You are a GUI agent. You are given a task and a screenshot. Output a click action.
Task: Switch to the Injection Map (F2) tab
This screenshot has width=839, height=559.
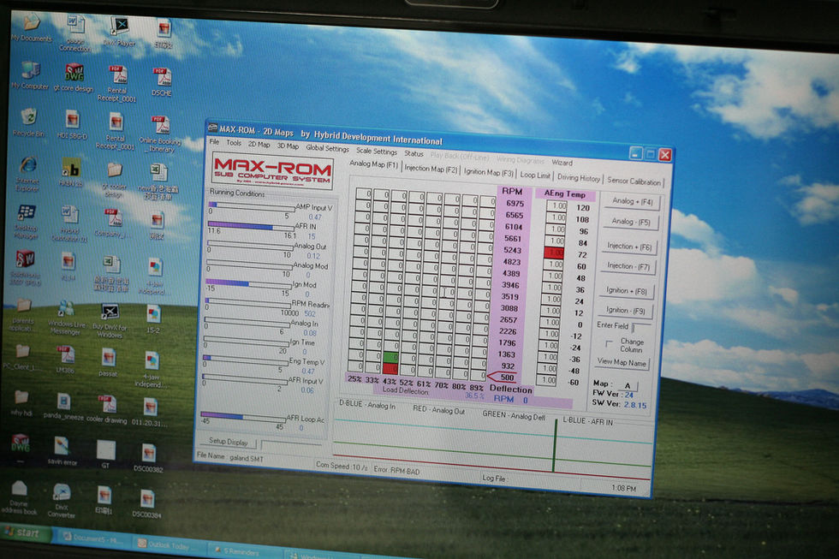(x=431, y=168)
